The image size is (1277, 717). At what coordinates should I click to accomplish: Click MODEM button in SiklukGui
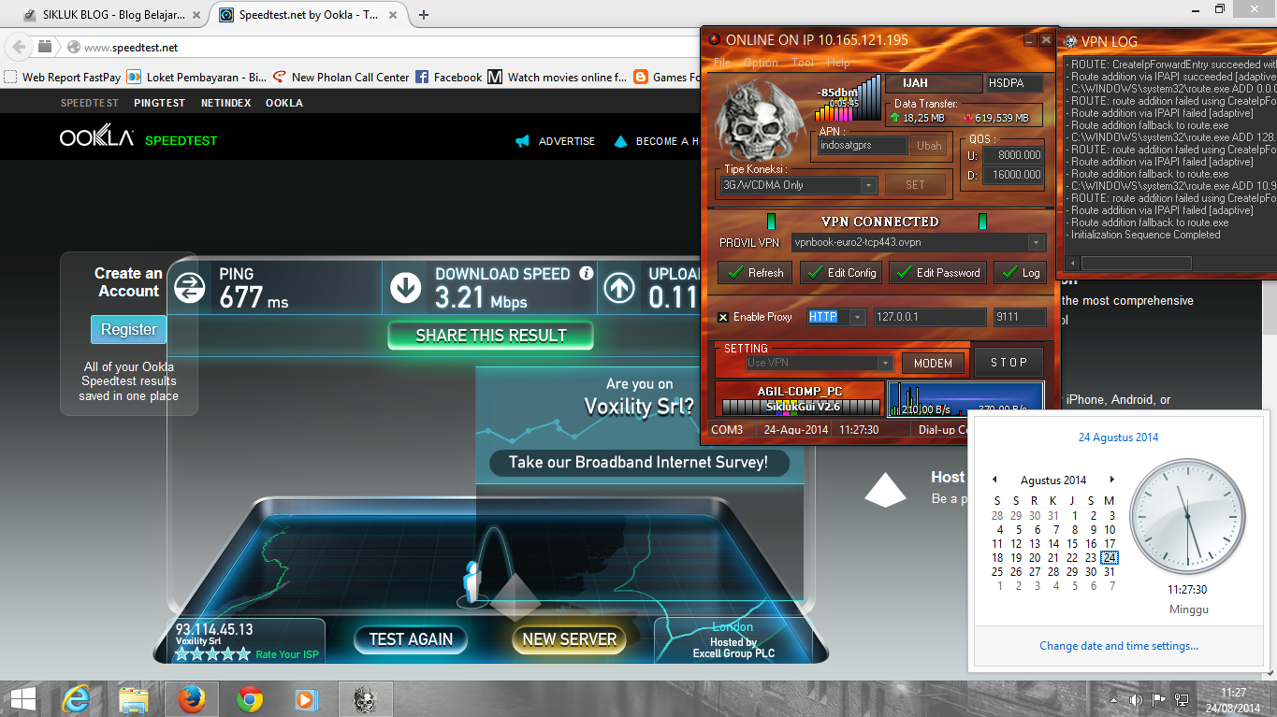click(x=933, y=363)
